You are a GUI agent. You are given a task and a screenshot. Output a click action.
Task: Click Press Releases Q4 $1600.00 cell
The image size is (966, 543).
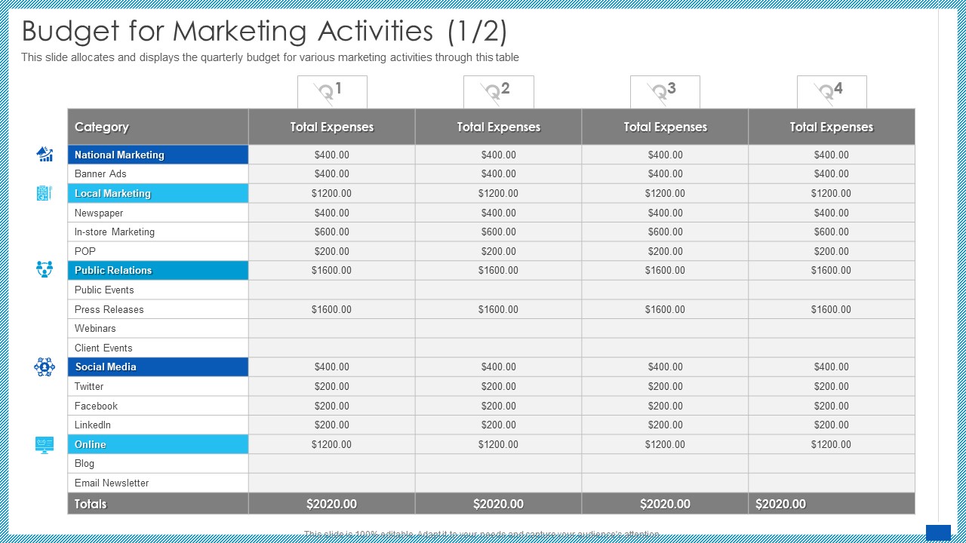832,309
